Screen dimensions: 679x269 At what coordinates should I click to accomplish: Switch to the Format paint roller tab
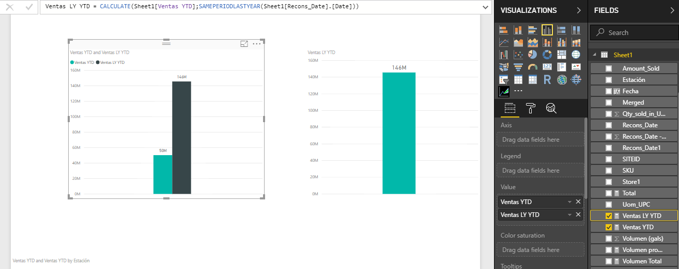coord(531,108)
